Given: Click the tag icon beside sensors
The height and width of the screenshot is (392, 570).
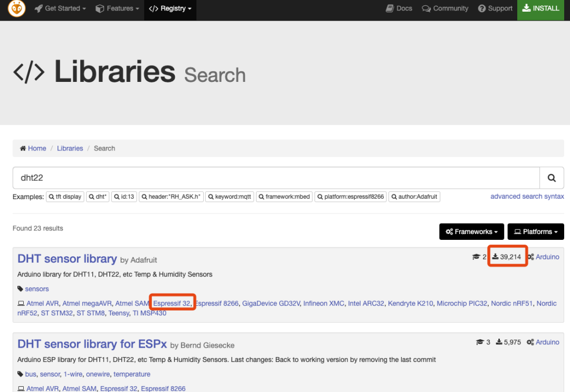Looking at the screenshot, I should (x=21, y=289).
